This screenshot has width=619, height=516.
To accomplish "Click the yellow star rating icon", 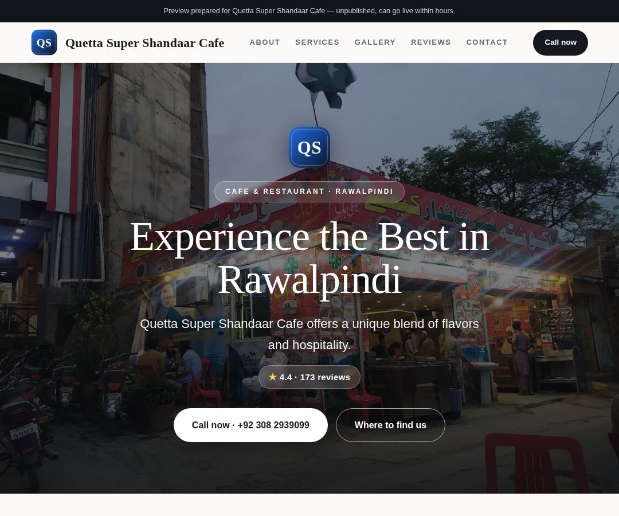I will pyautogui.click(x=272, y=377).
